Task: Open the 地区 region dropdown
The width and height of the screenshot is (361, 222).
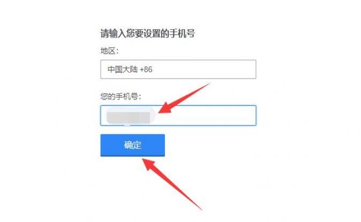Action: tap(178, 69)
